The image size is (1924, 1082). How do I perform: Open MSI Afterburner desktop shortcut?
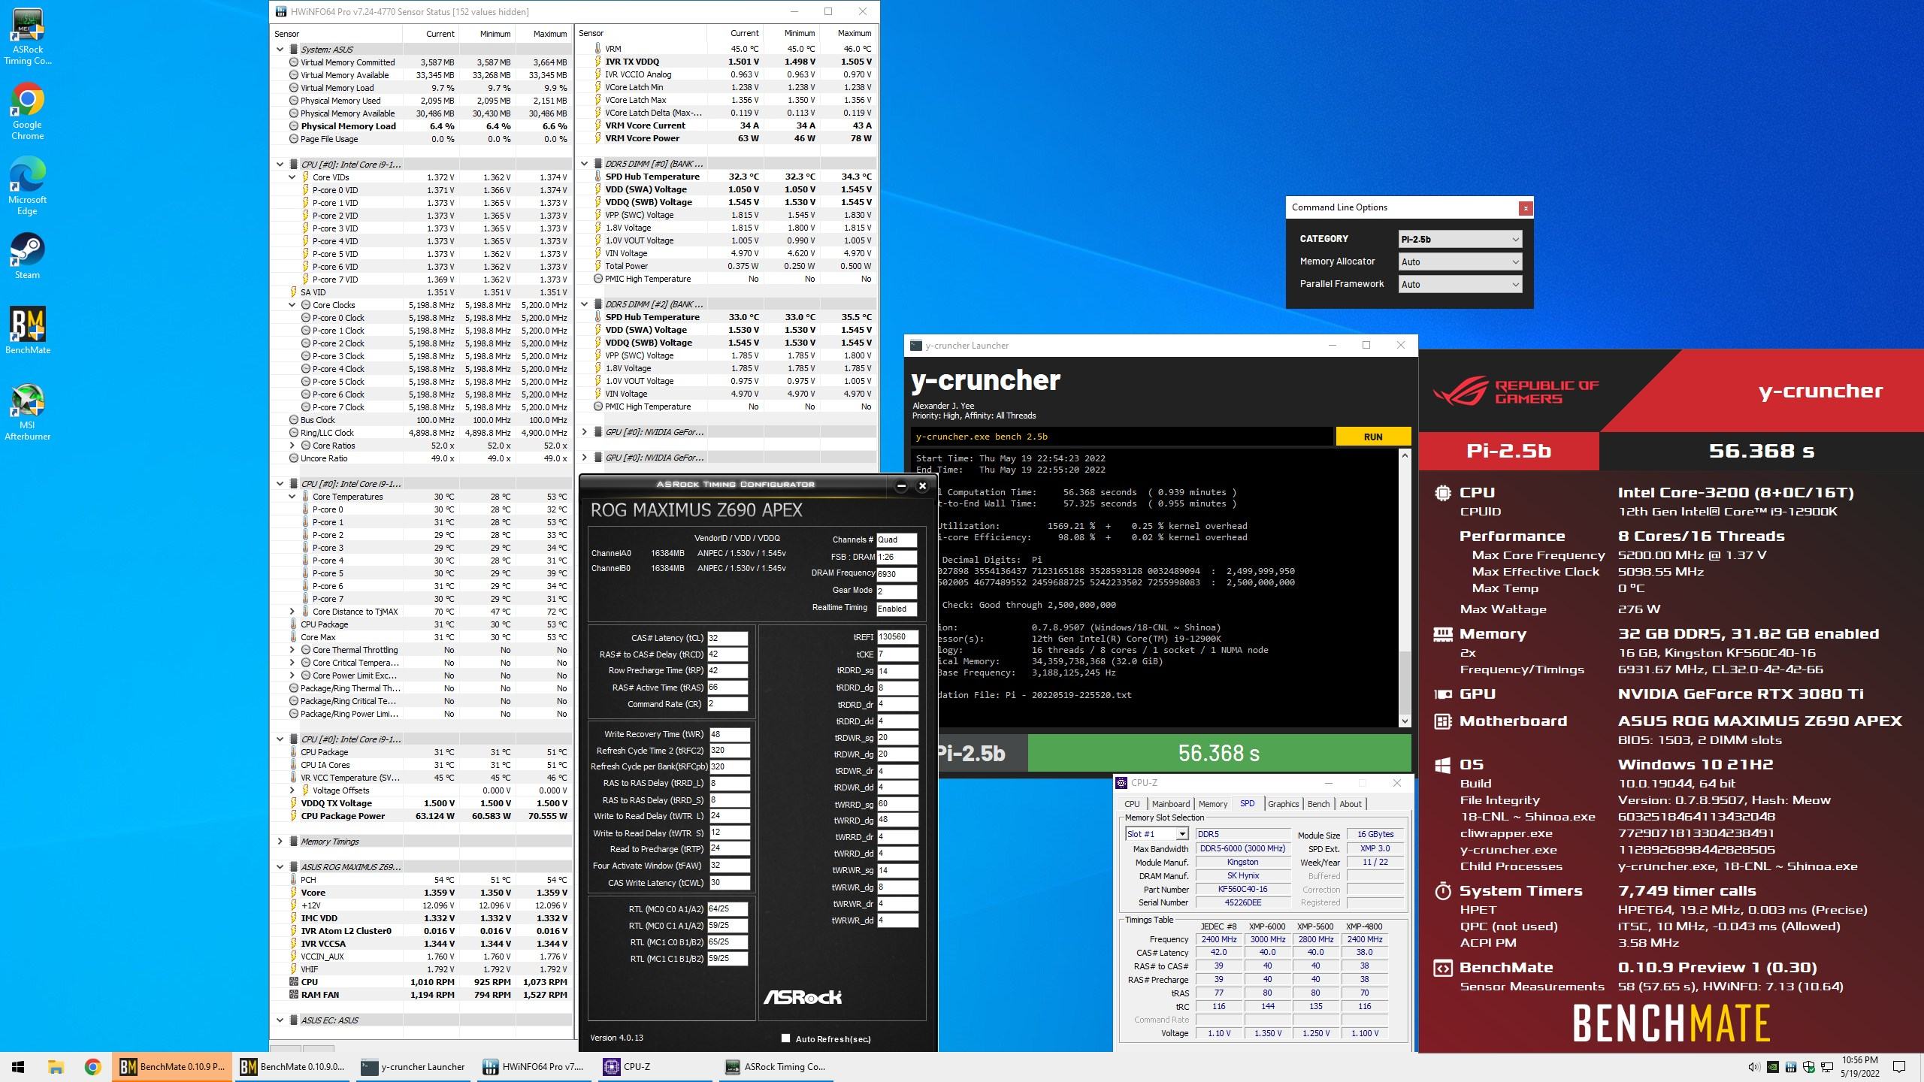click(28, 412)
